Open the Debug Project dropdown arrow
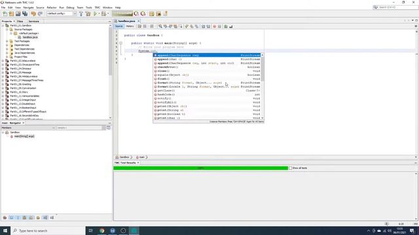This screenshot has width=419, height=235. pos(108,14)
